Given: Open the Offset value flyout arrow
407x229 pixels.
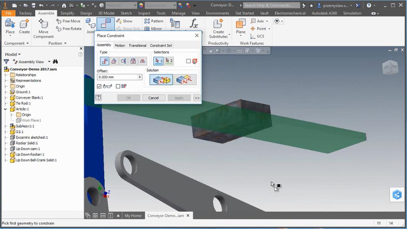Looking at the screenshot, I should [x=140, y=77].
